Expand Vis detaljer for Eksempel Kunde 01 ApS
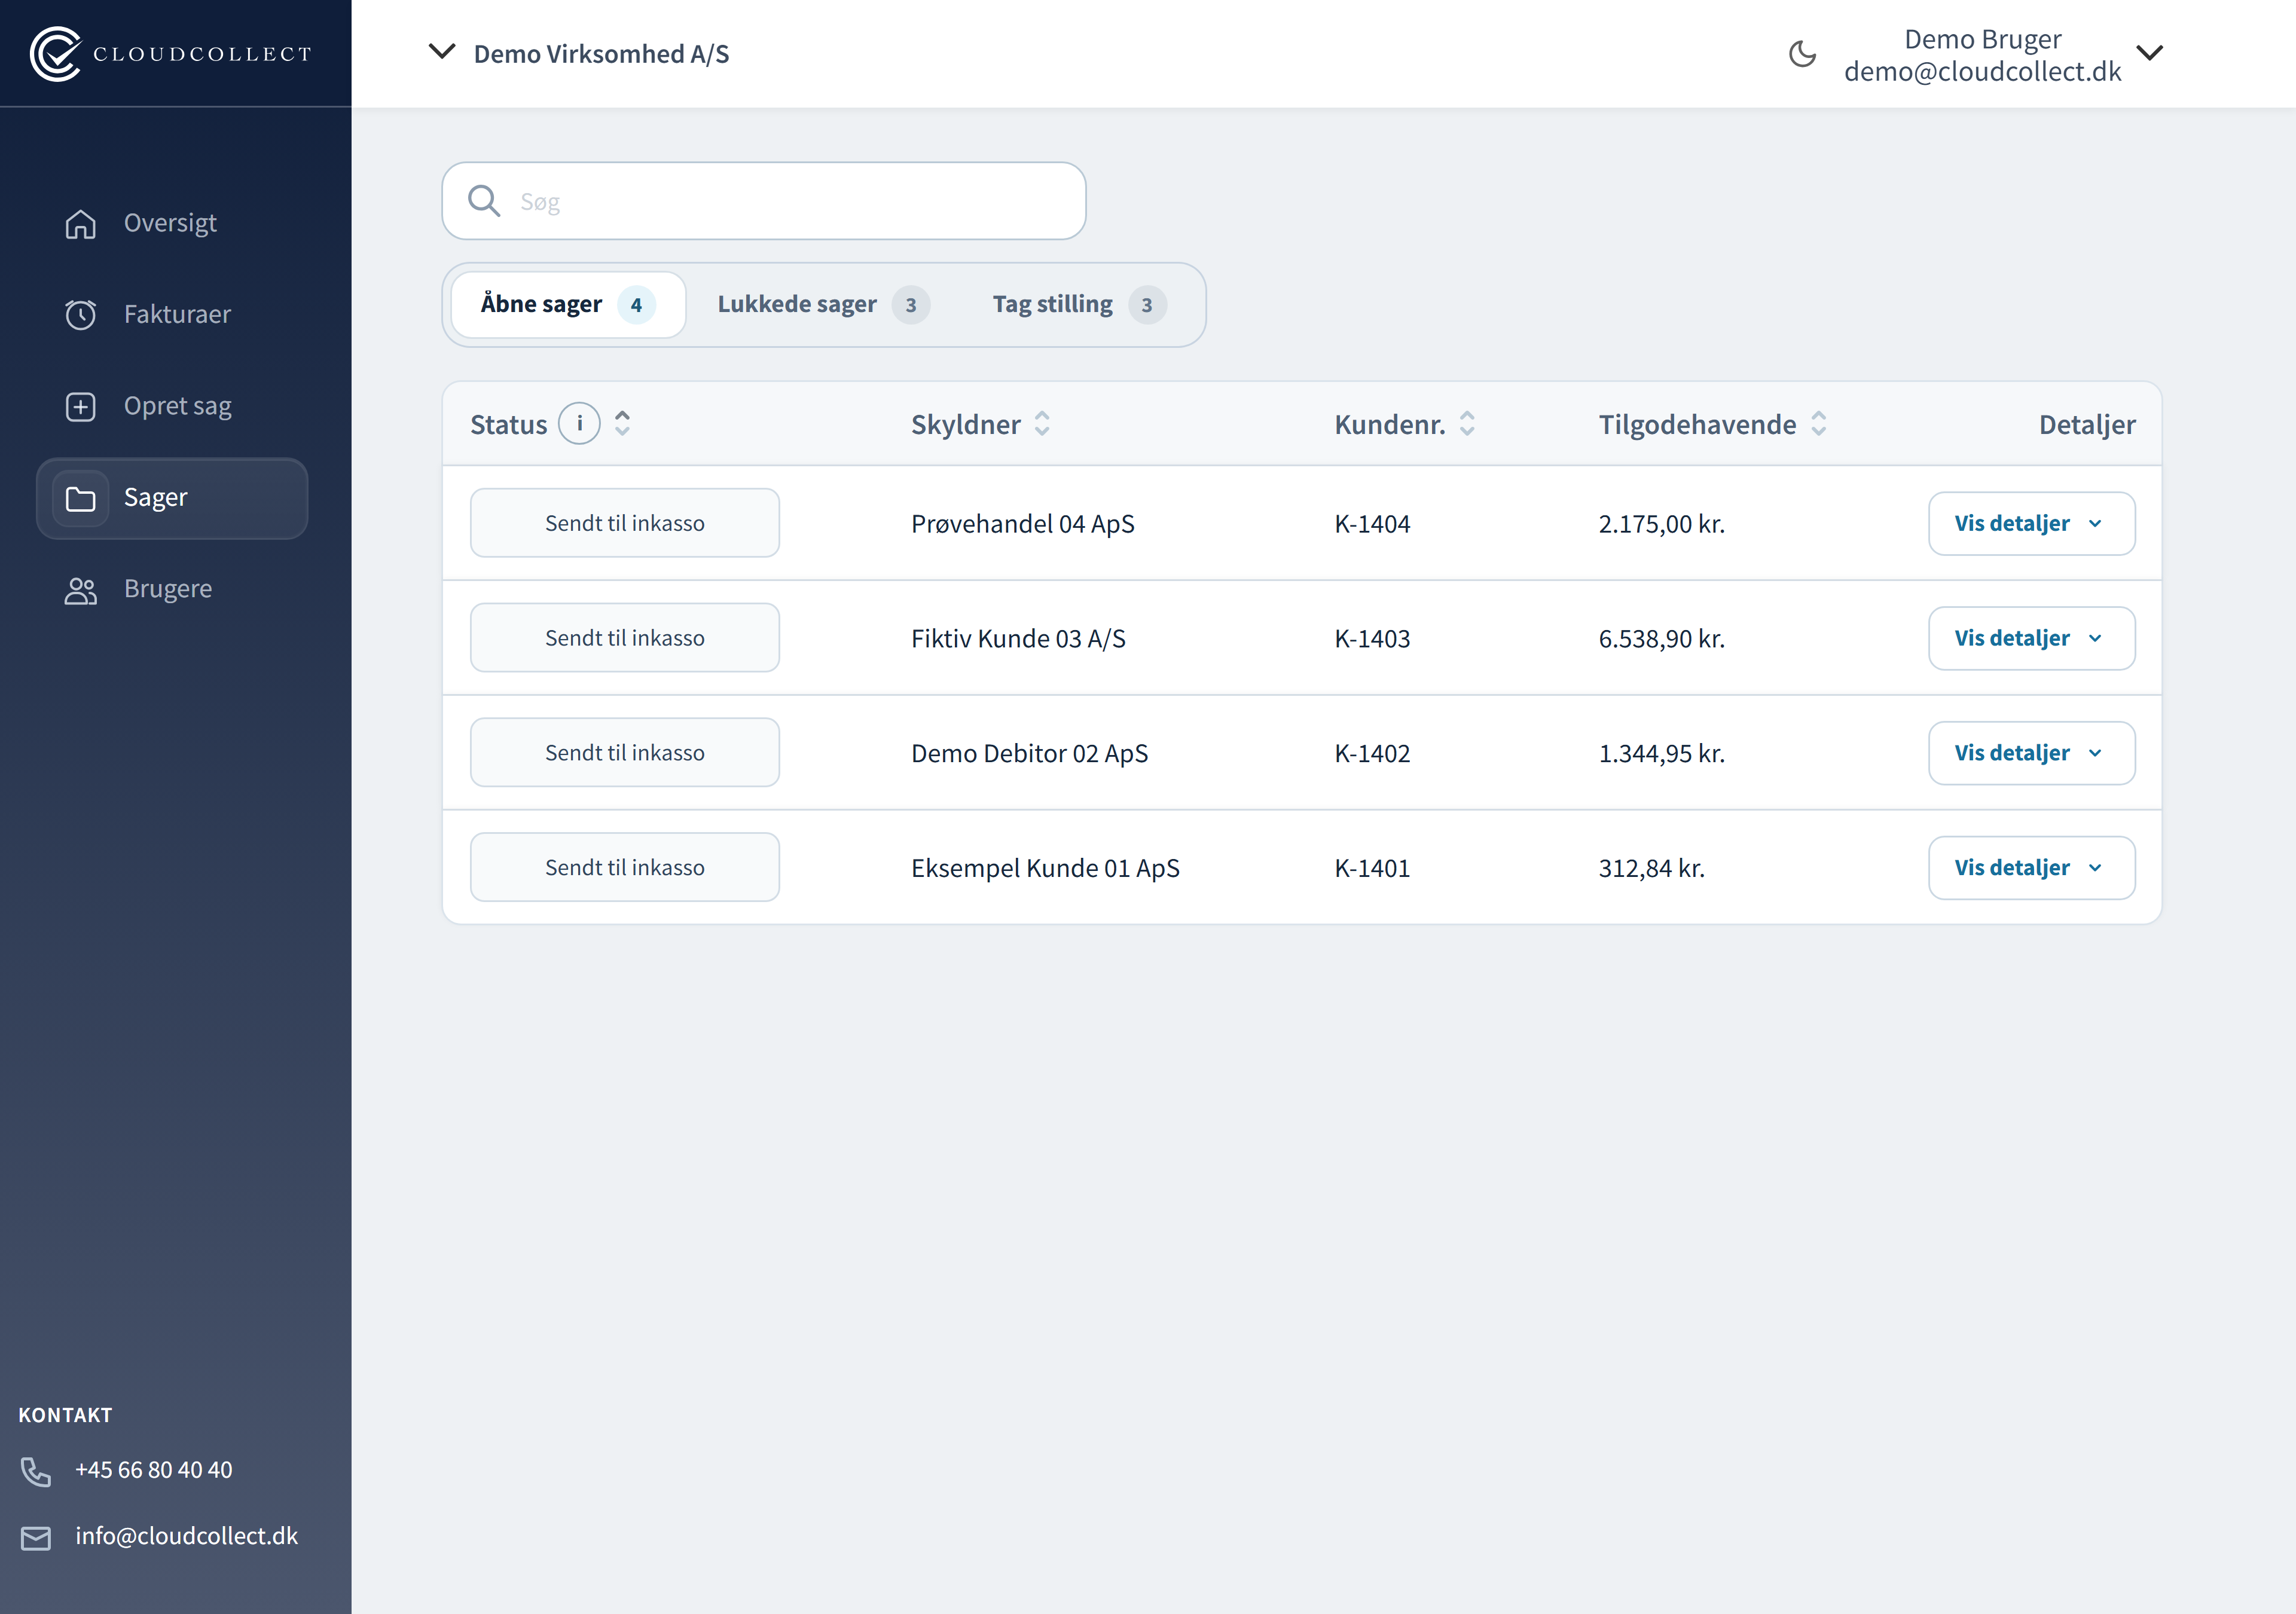The image size is (2296, 1614). 2031,868
